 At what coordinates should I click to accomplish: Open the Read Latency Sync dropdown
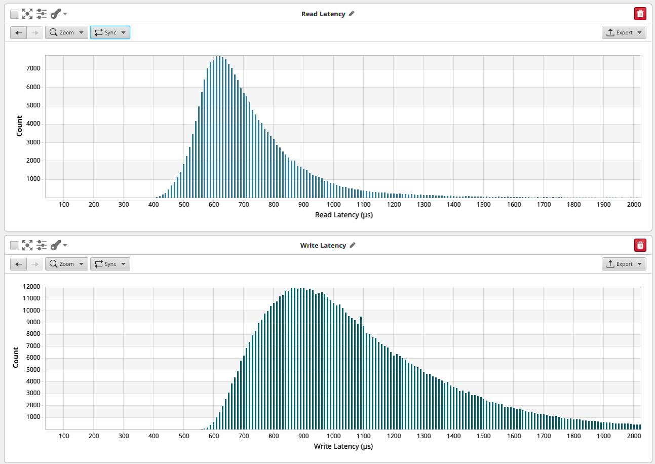110,32
